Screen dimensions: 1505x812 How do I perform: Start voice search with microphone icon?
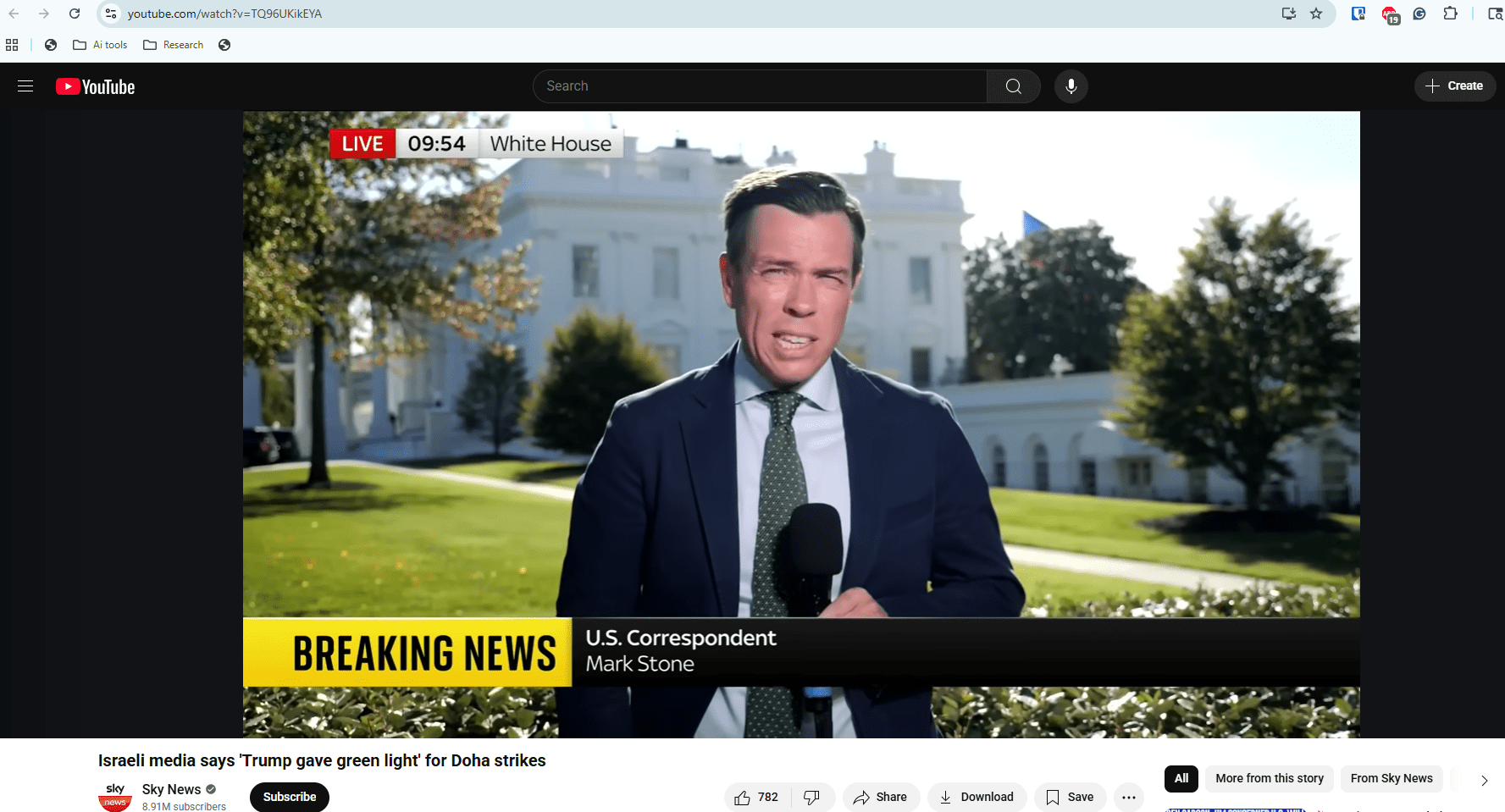coord(1071,86)
